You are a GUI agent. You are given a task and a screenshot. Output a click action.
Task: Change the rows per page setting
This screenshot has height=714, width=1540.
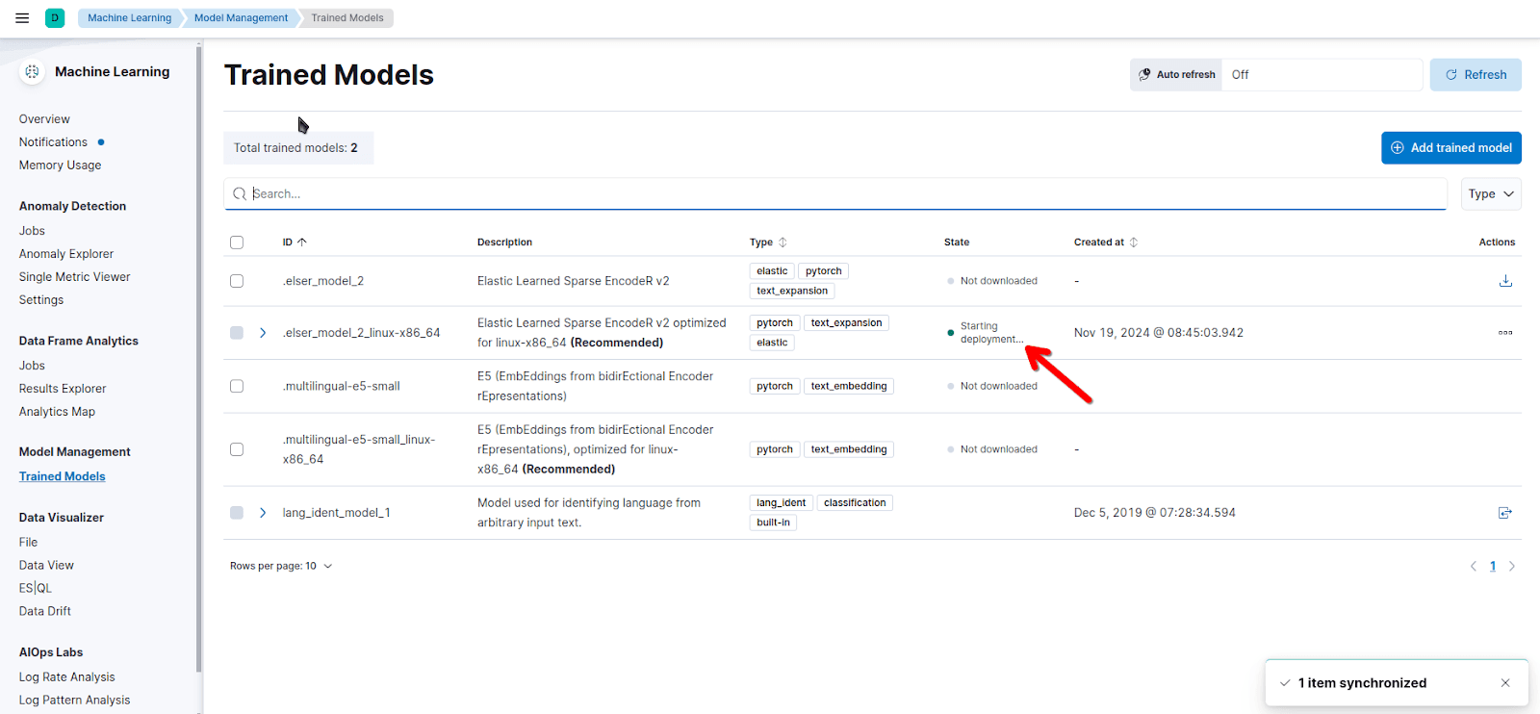coord(281,567)
